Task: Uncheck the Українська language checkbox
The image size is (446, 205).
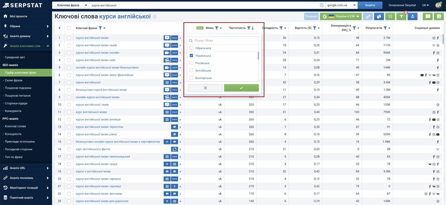Action: pos(191,56)
